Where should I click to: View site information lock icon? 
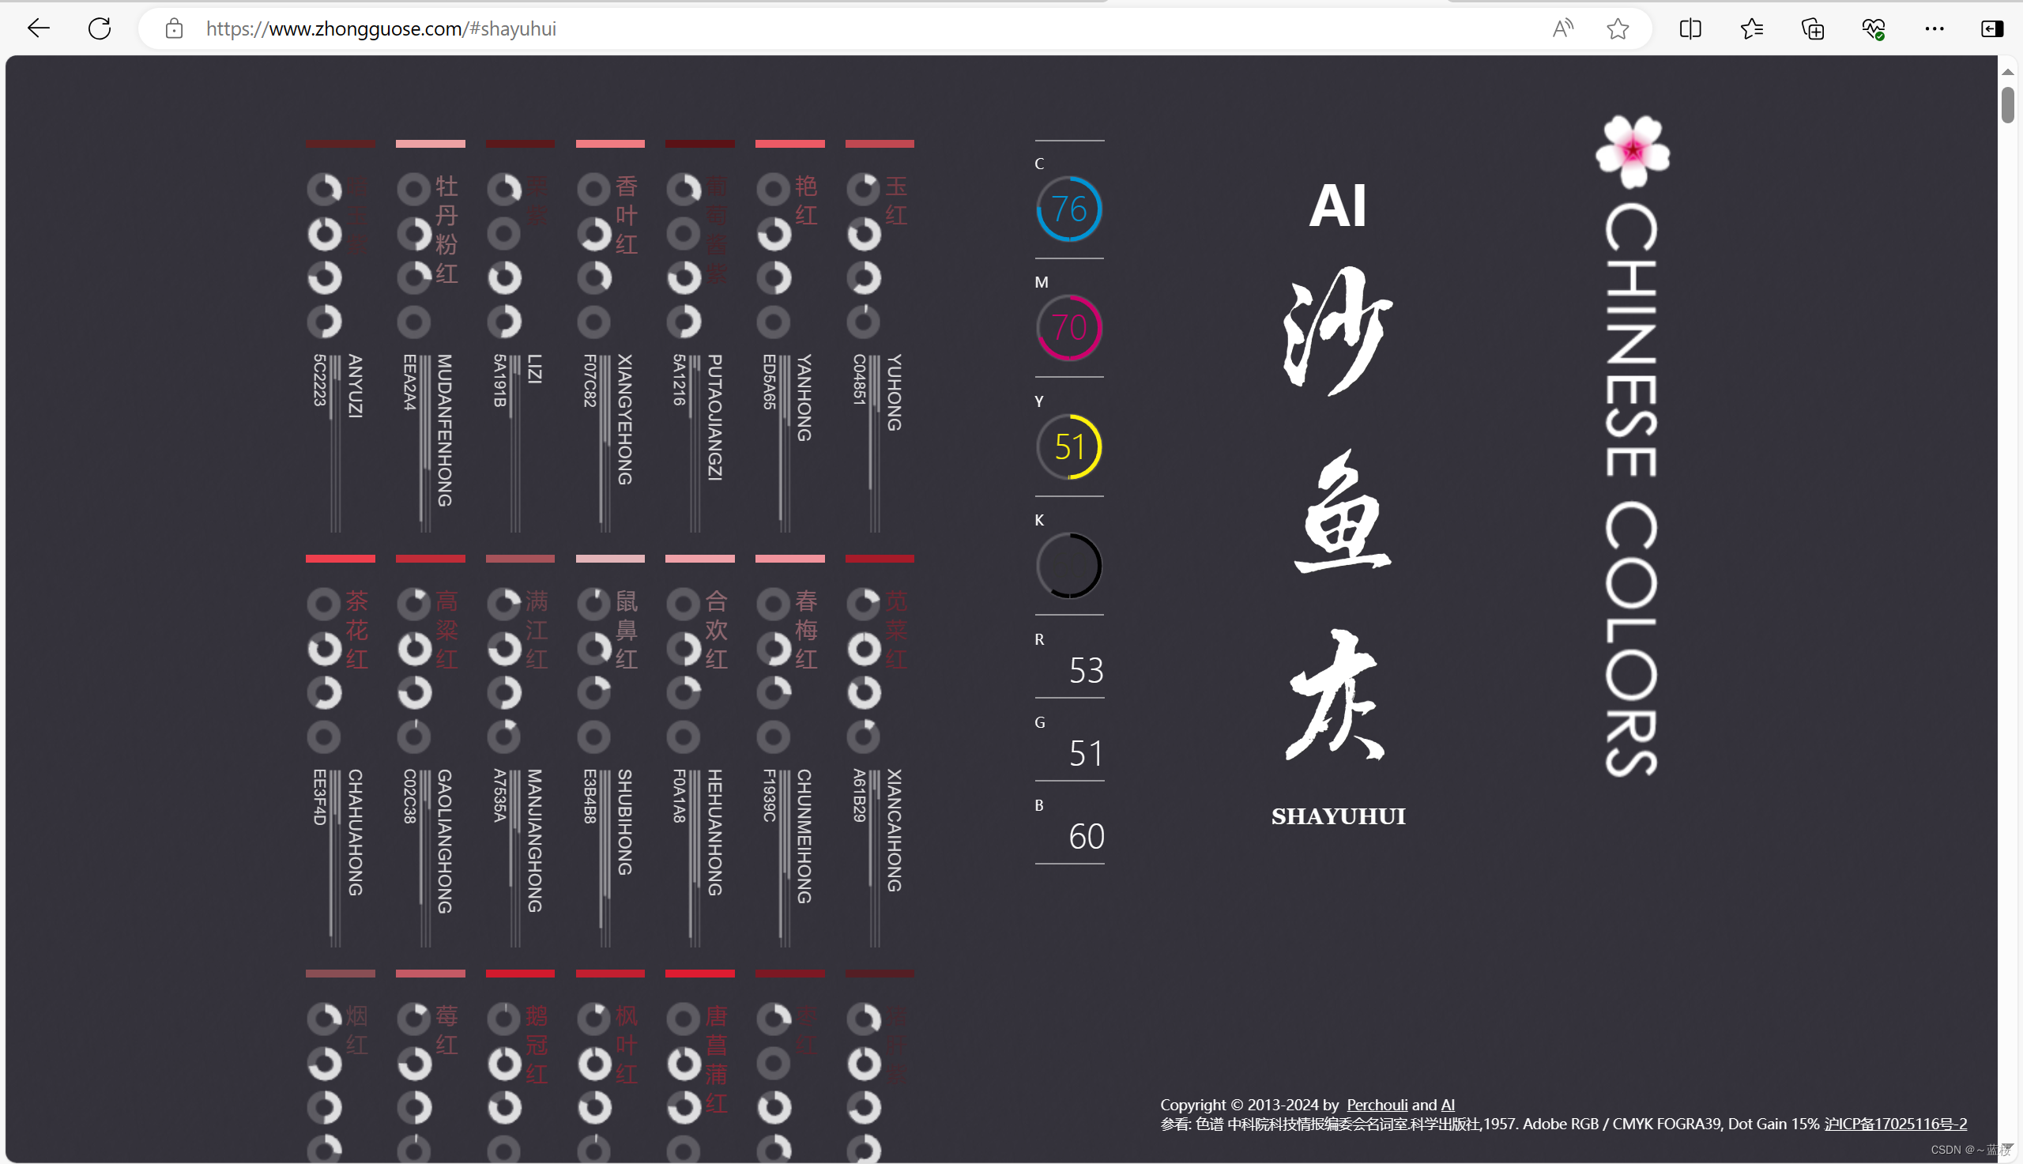pyautogui.click(x=173, y=28)
